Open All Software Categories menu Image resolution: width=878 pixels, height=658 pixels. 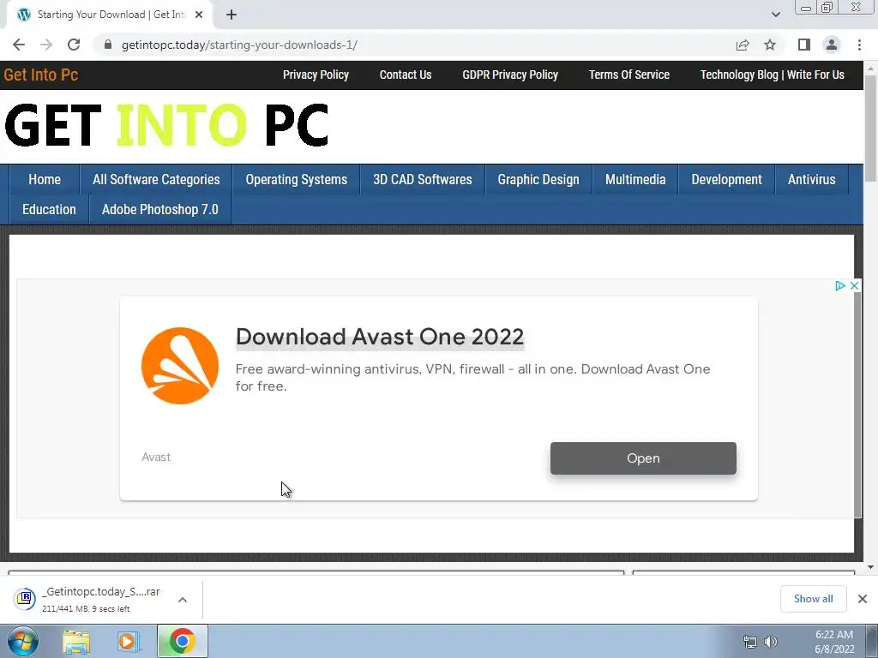(x=156, y=180)
